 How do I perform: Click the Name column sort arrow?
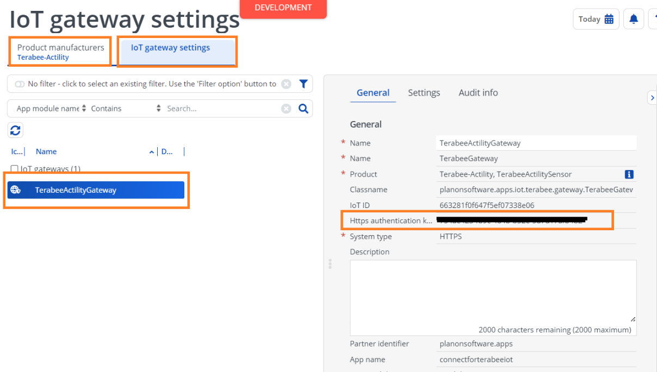pyautogui.click(x=152, y=152)
